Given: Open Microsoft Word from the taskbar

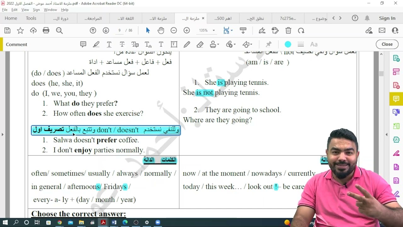Looking at the screenshot, I should 114,223.
